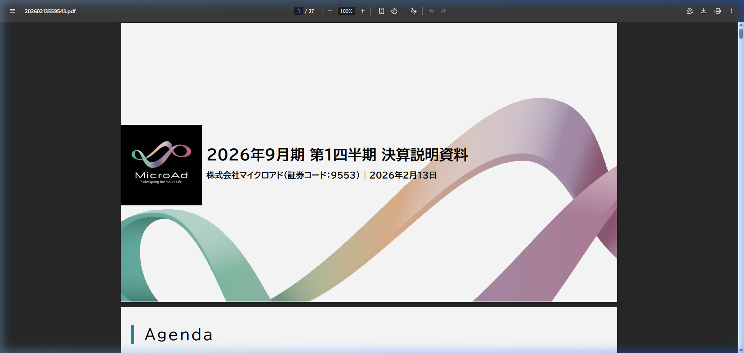This screenshot has height=353, width=744.
Task: Rotate the PDF counterclockwise
Action: click(394, 11)
